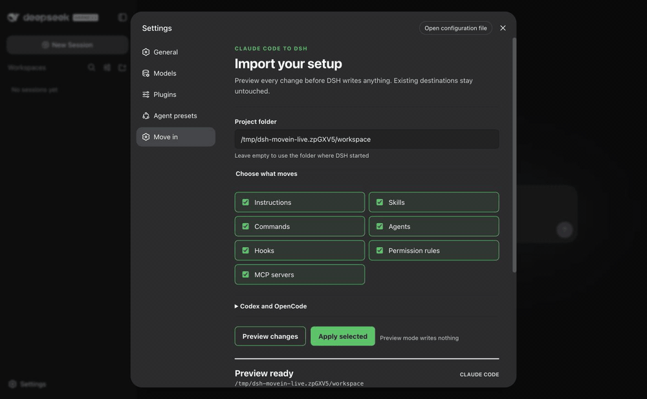Click the Preview mode writes nothing text
The height and width of the screenshot is (399, 647).
[x=419, y=338]
